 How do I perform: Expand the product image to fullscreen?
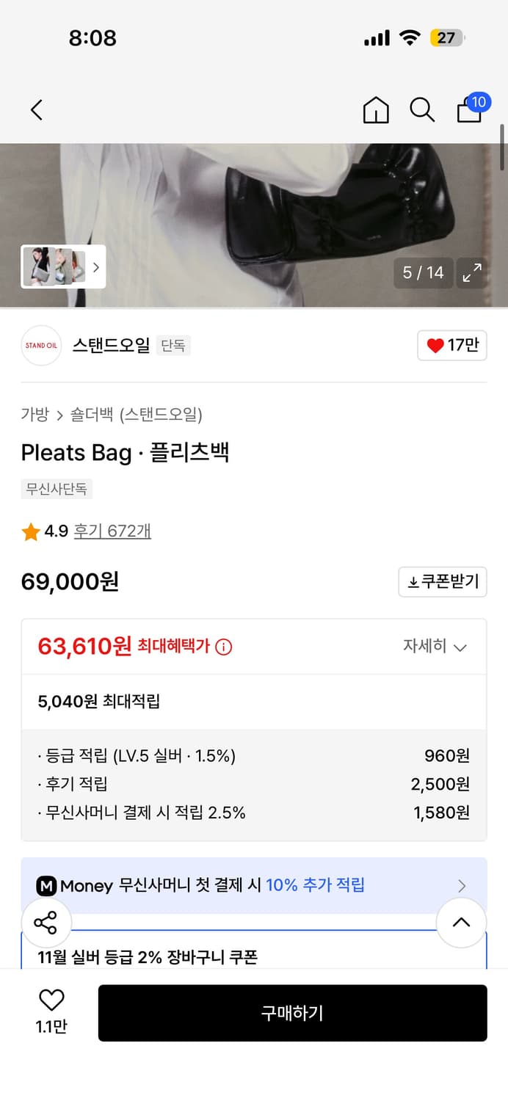pos(472,273)
